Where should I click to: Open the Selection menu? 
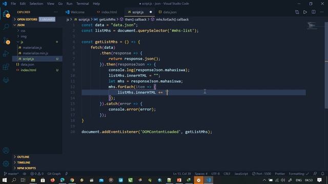point(36,4)
